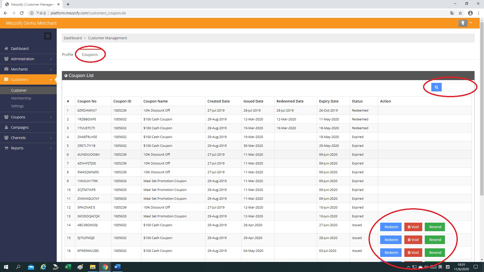Open the header user dropdown arrow

[x=471, y=23]
